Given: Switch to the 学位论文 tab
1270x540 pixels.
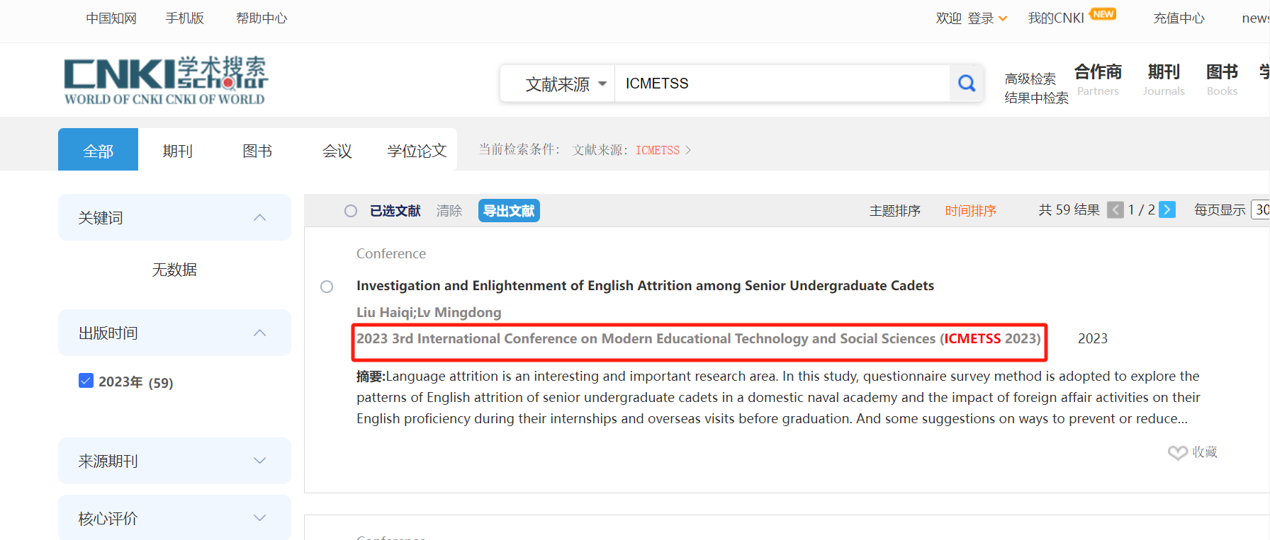Looking at the screenshot, I should 417,151.
